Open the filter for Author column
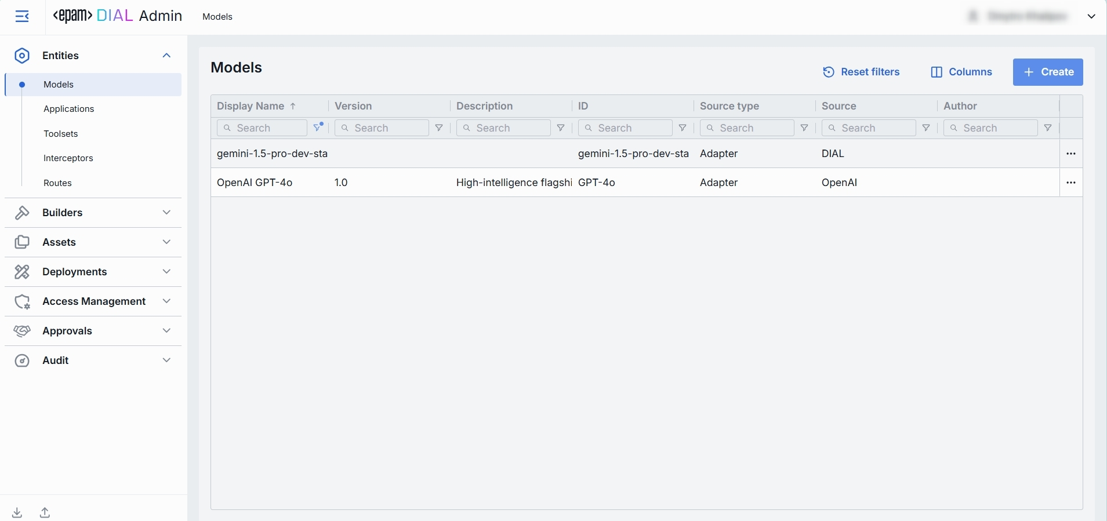 (1048, 128)
